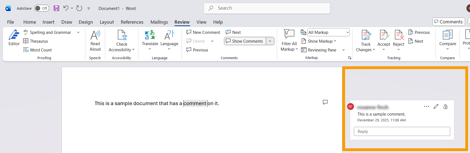Viewport: 470px width, 153px height.
Task: Toggle the Show Comments button
Action: (x=245, y=41)
